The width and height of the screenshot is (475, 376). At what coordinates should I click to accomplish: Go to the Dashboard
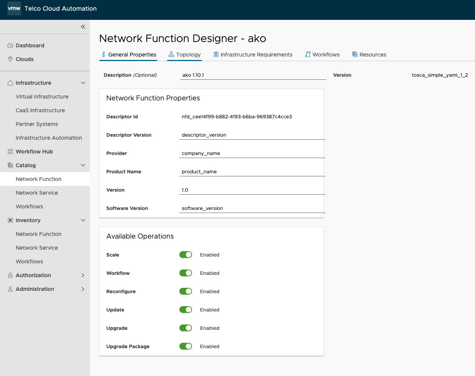point(29,45)
